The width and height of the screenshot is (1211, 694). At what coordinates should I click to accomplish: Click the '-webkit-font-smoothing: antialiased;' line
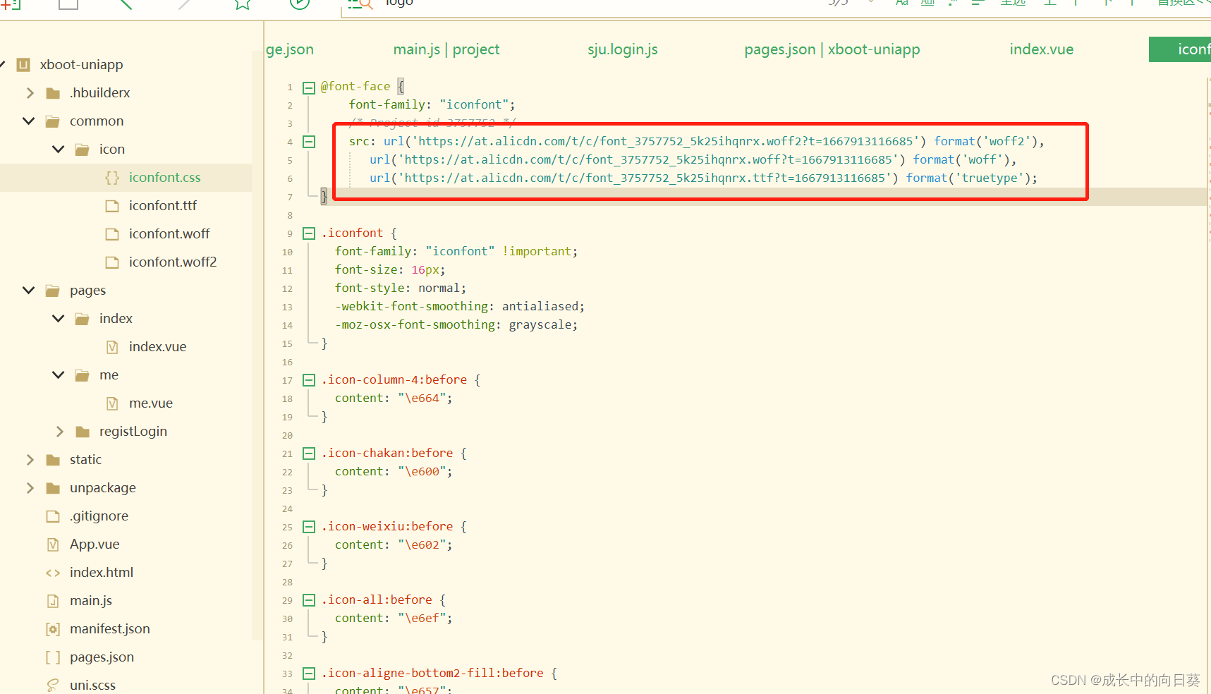[460, 307]
